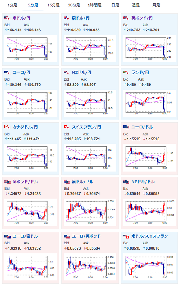Open the NZドル/円 pair link
The width and height of the screenshot is (180, 285).
point(81,73)
